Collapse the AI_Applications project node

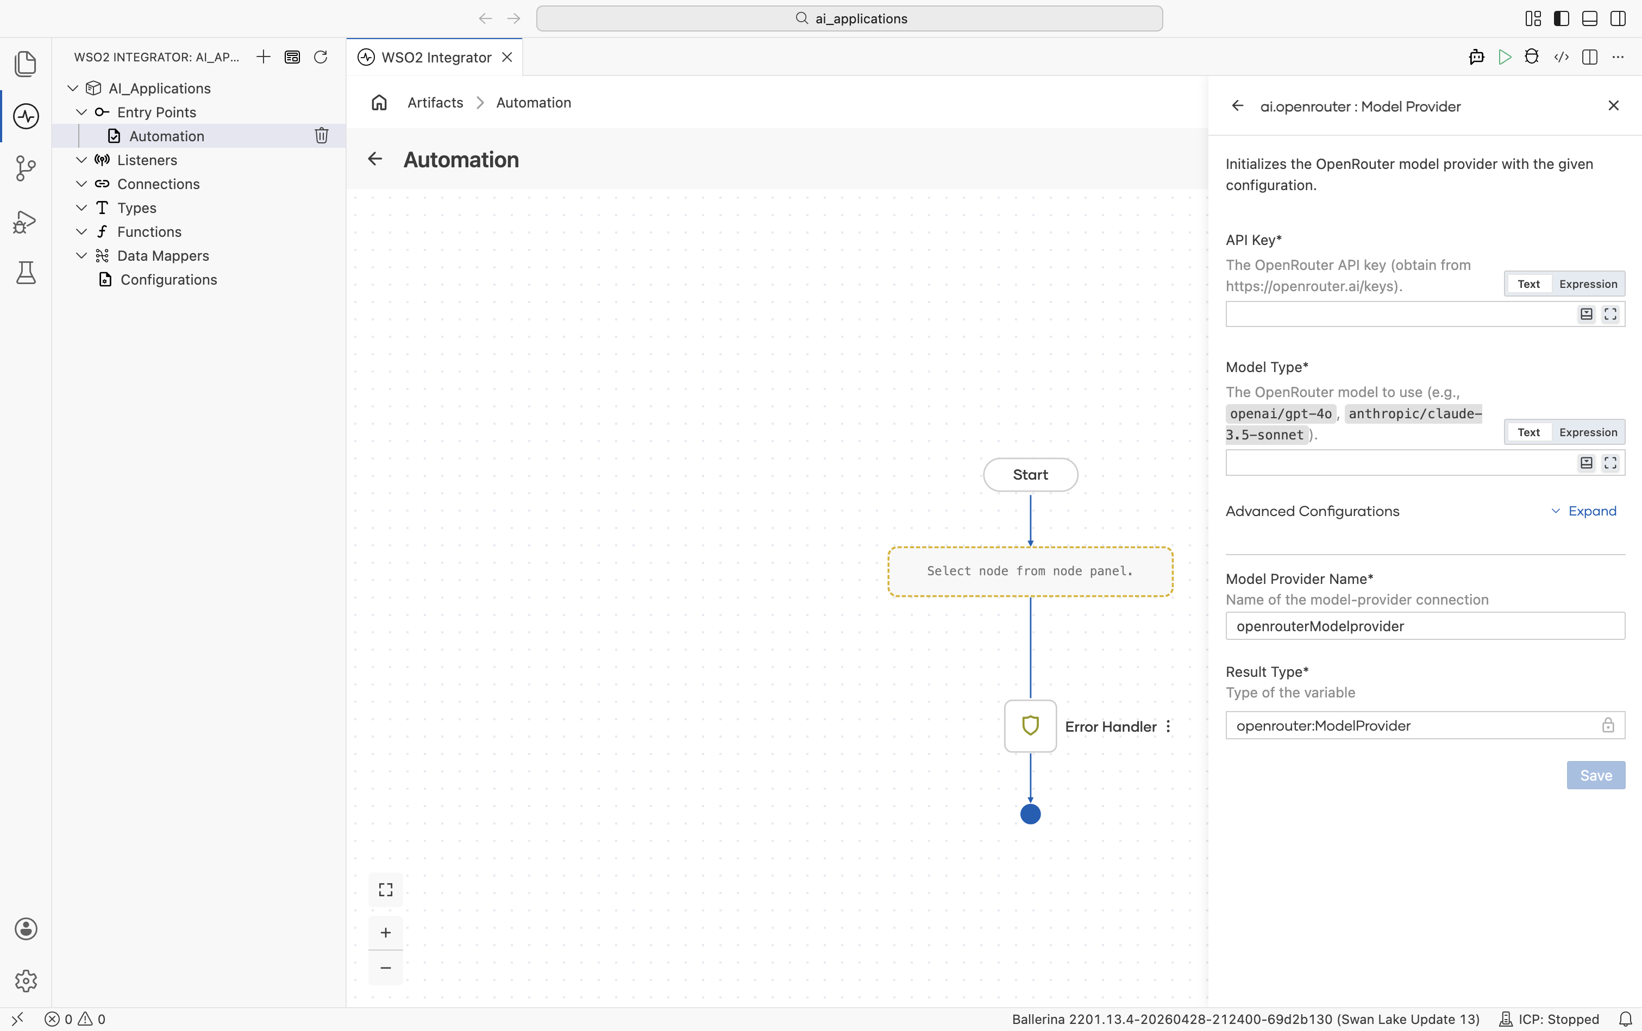click(73, 88)
